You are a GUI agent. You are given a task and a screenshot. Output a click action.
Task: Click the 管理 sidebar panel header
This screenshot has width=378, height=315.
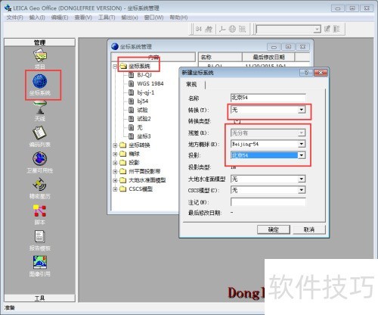click(39, 42)
